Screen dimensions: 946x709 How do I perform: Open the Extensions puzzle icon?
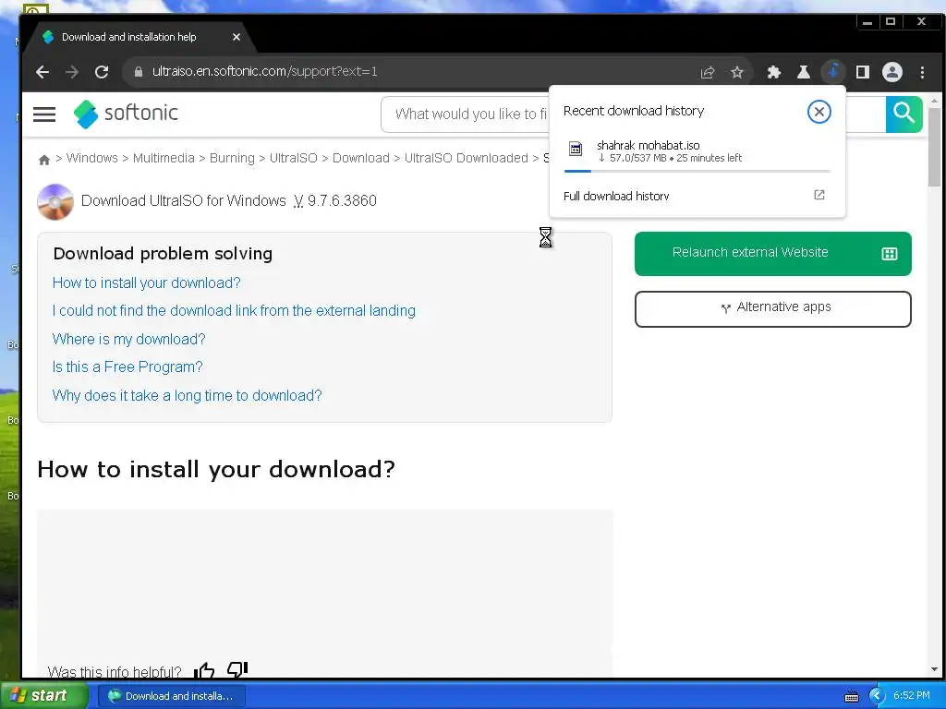click(x=774, y=72)
